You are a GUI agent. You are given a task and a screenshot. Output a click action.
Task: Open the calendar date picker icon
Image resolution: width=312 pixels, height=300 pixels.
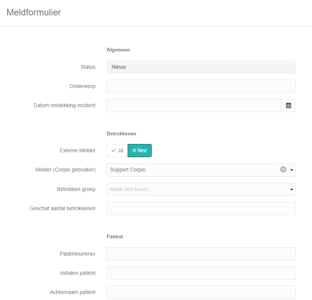click(x=288, y=105)
